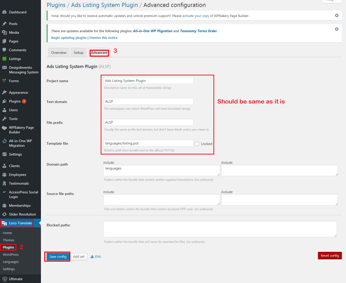Click the green Listings icon
This screenshot has width=346, height=283.
4,59
